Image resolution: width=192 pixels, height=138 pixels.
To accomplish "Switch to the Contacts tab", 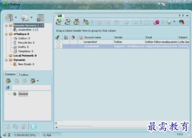I will pyautogui.click(x=10, y=74).
